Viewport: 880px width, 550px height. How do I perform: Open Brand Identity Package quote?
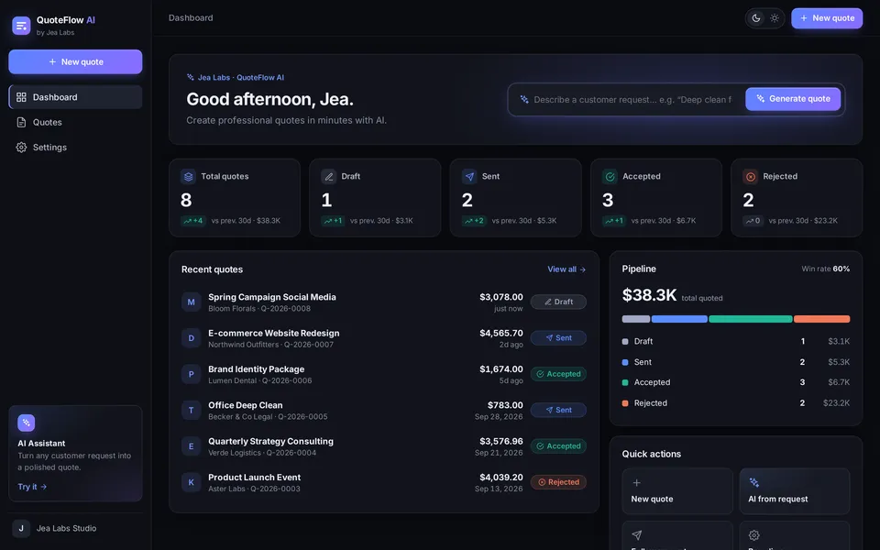(384, 374)
